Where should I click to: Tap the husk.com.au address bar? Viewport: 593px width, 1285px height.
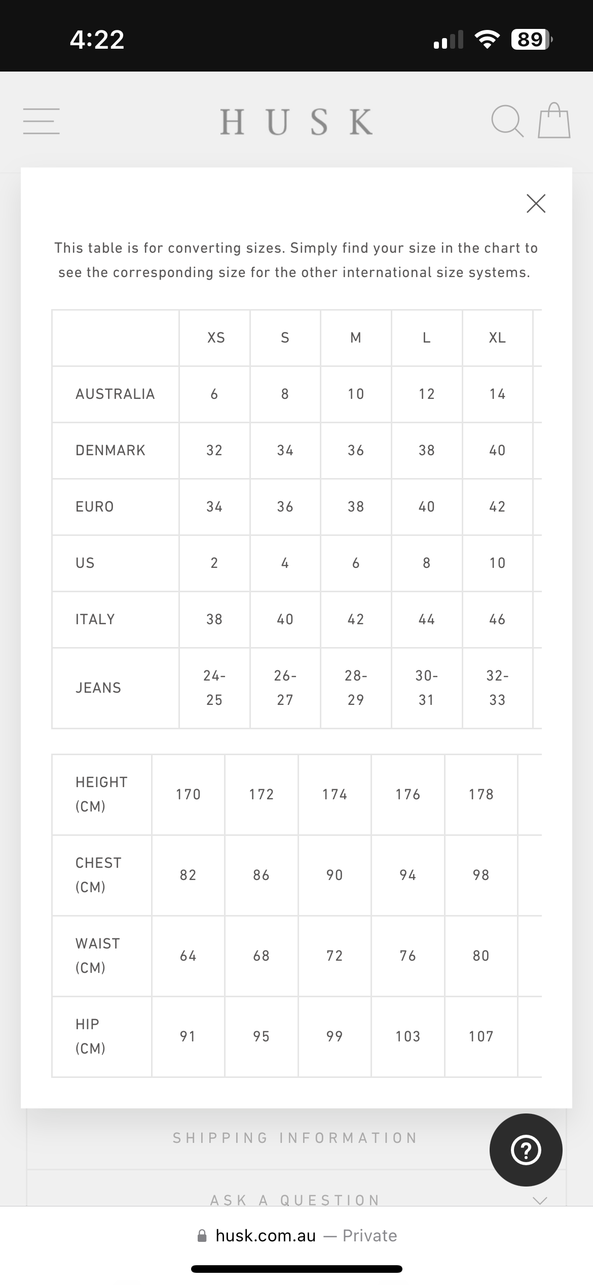click(x=296, y=1236)
